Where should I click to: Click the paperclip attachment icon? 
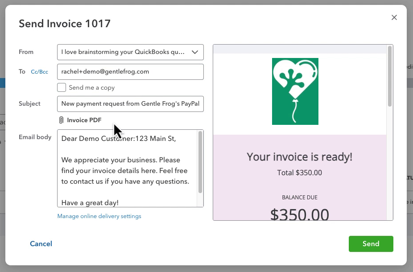pos(61,120)
